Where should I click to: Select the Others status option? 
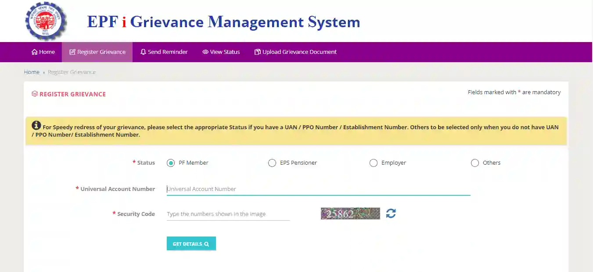point(475,162)
